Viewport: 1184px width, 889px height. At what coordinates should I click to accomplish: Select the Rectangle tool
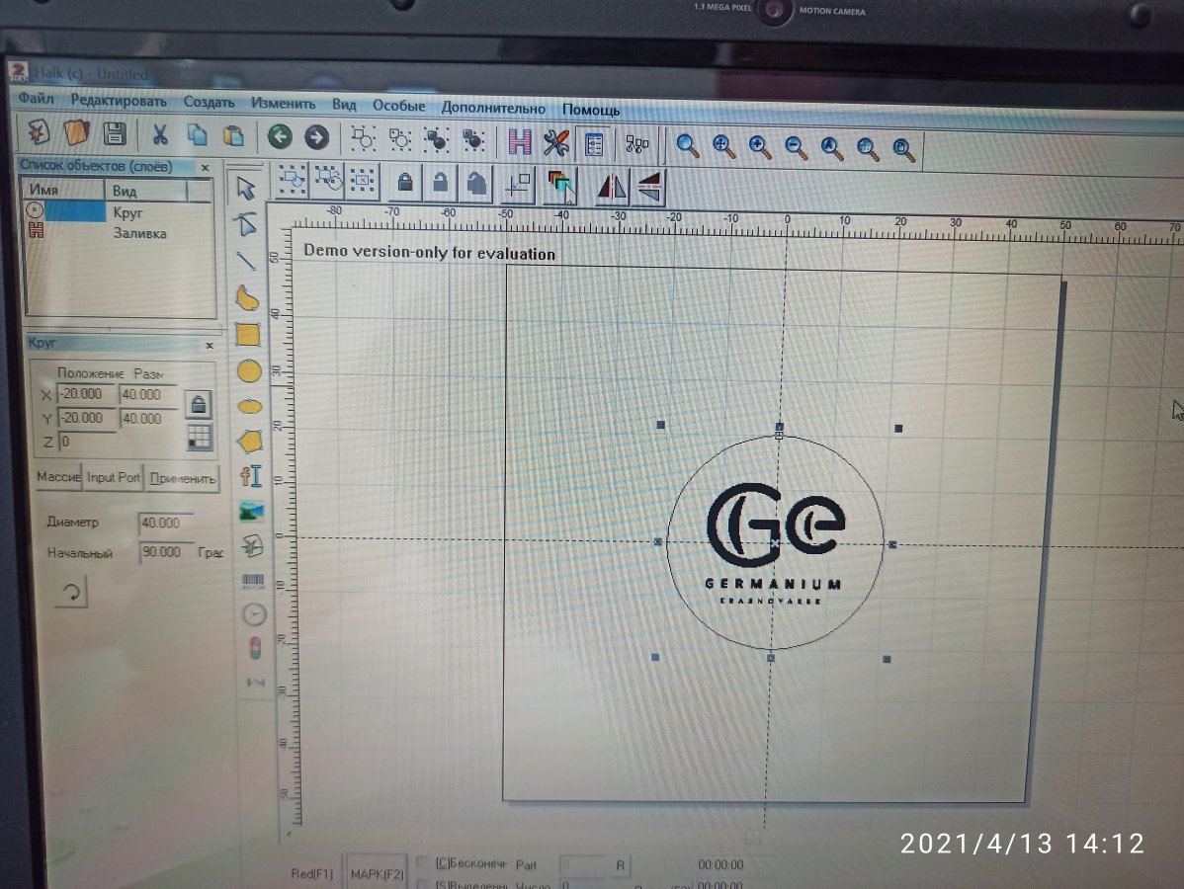(x=248, y=334)
